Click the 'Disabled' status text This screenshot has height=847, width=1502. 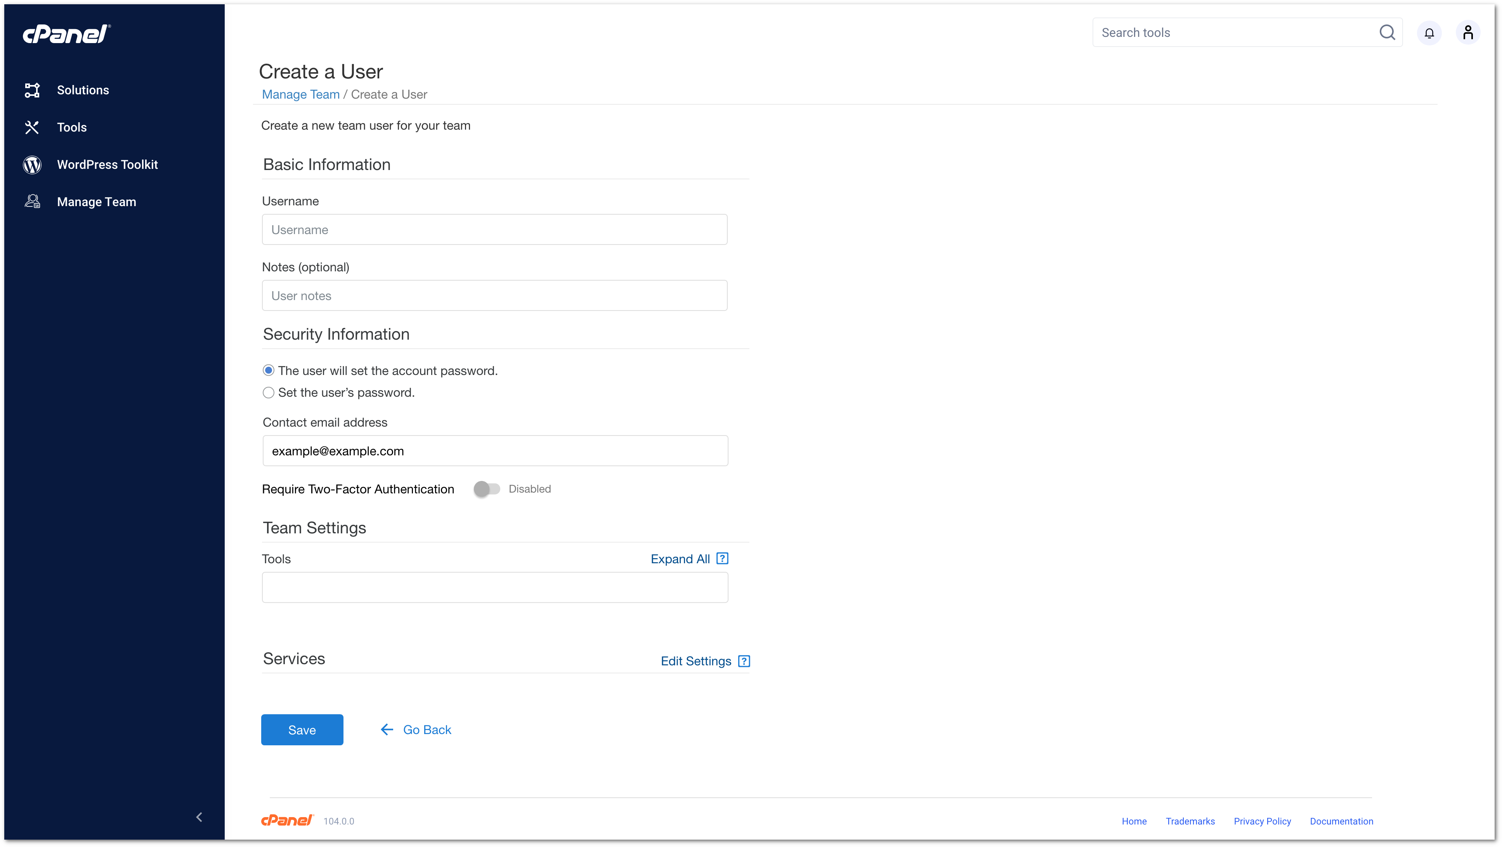click(x=529, y=489)
